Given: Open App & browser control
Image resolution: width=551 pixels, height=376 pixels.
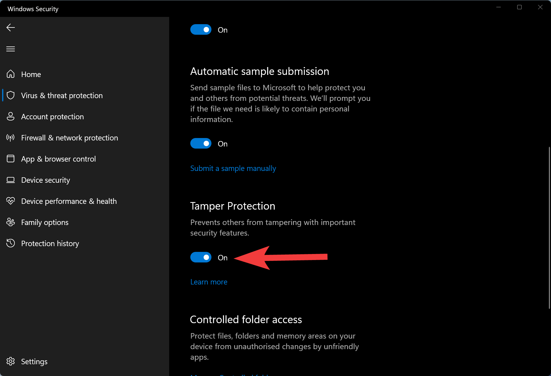Looking at the screenshot, I should [x=85, y=159].
